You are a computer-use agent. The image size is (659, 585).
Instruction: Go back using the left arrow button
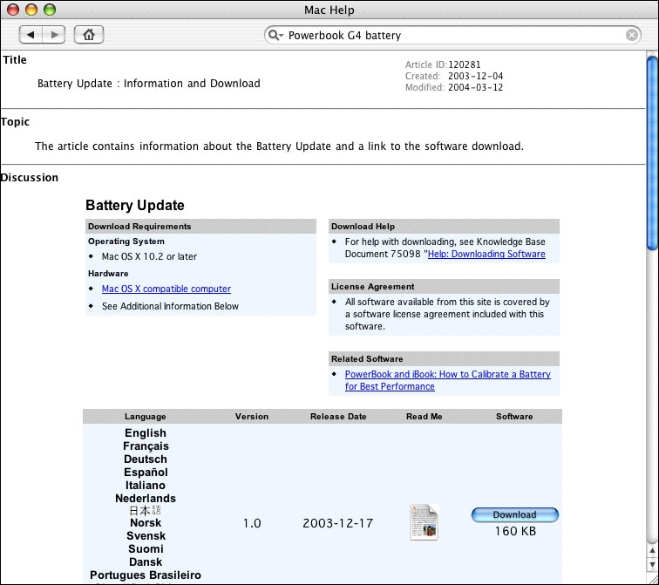click(x=31, y=35)
